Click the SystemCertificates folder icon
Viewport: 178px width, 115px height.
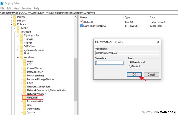click(21, 50)
